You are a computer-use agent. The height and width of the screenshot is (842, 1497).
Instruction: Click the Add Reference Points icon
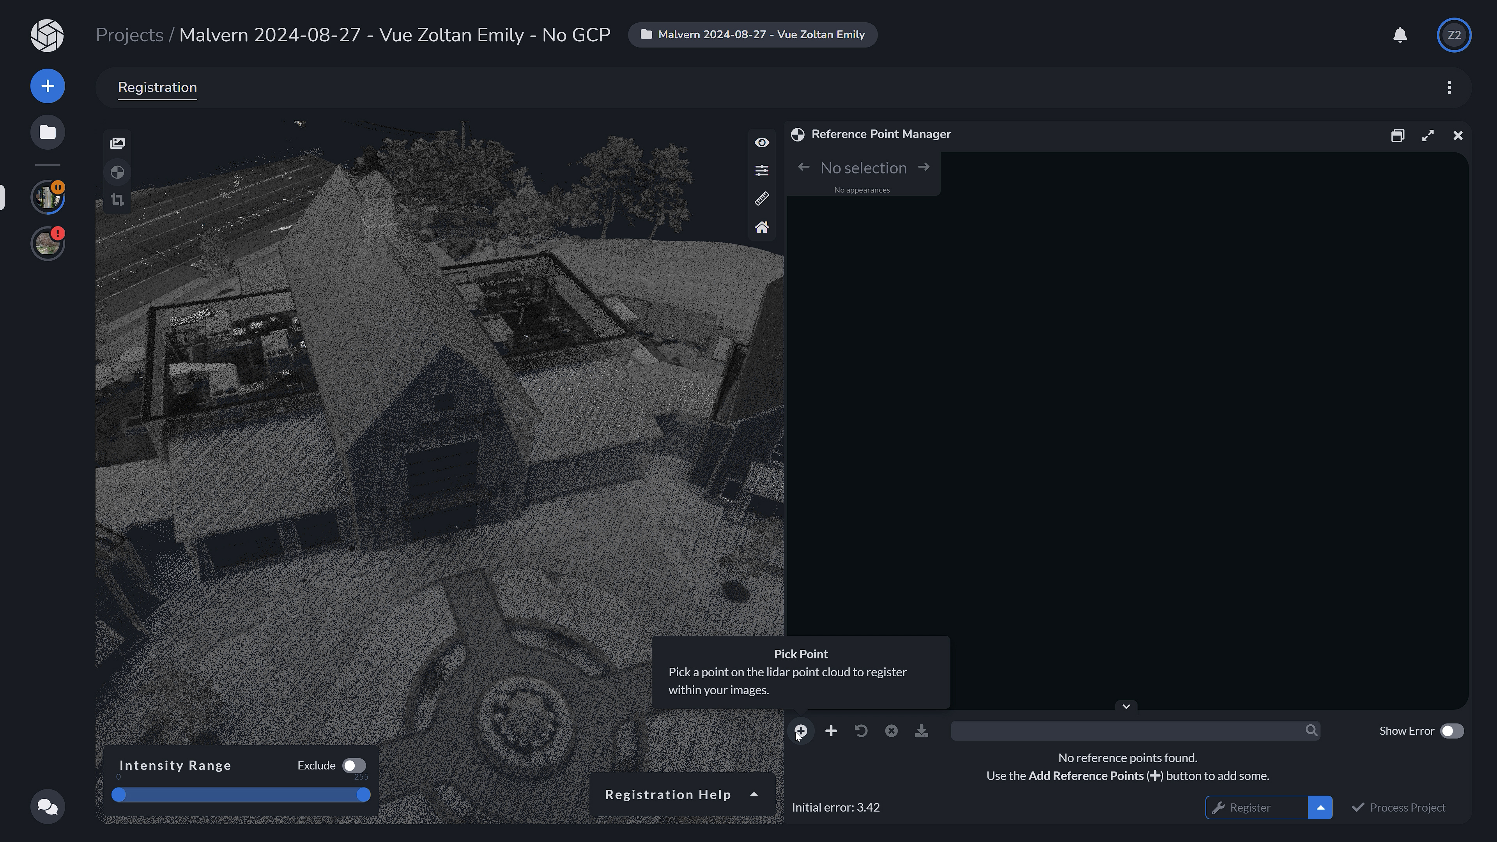click(831, 731)
